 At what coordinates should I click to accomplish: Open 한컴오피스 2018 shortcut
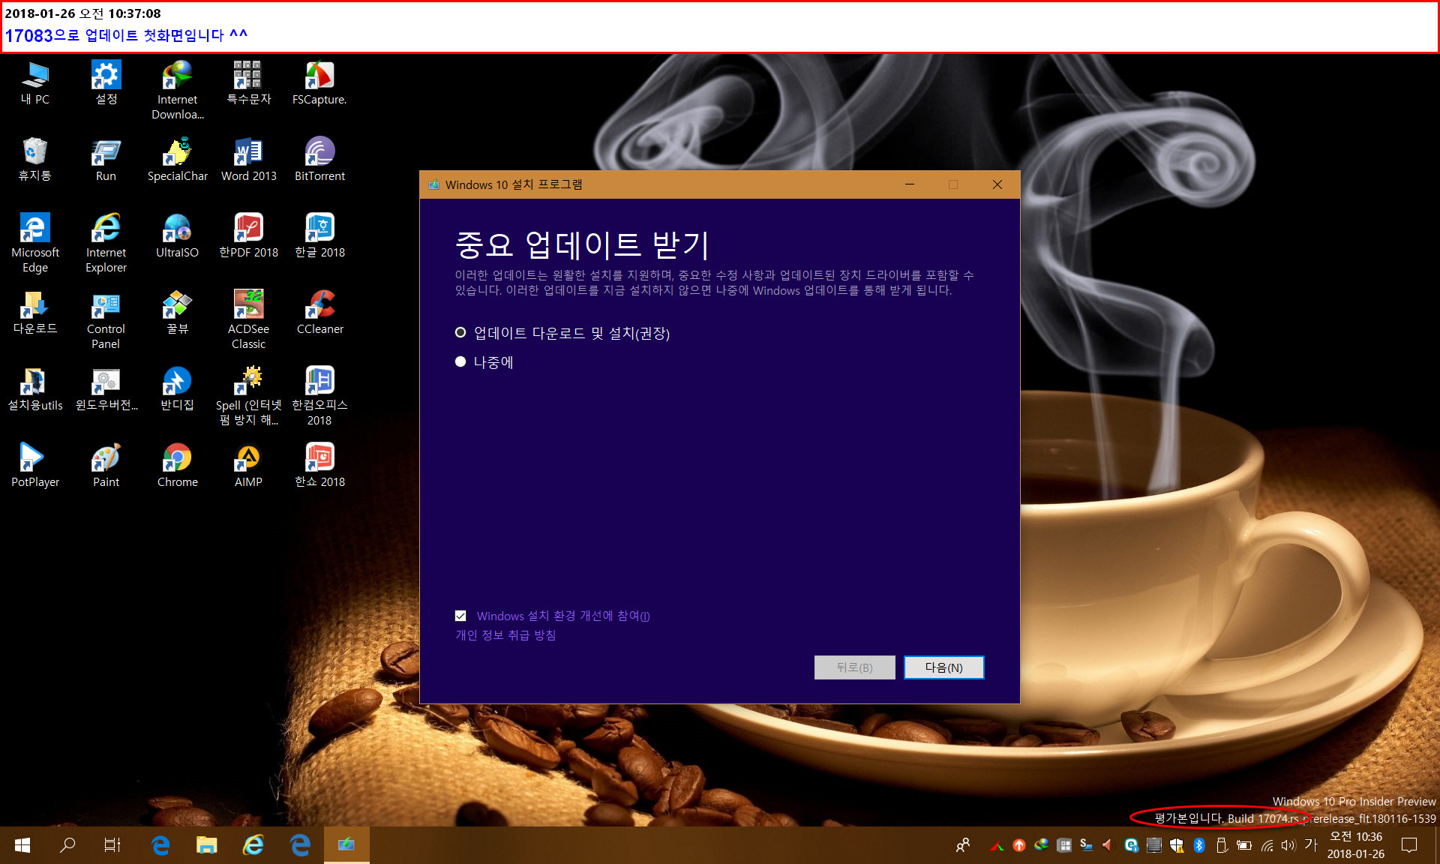319,396
